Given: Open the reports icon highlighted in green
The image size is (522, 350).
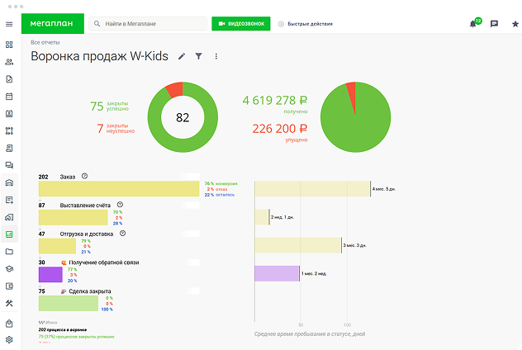Looking at the screenshot, I should pyautogui.click(x=9, y=234).
